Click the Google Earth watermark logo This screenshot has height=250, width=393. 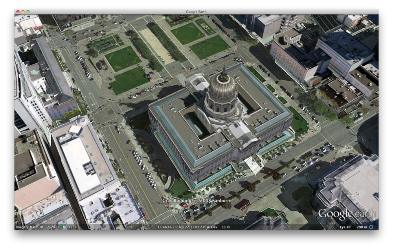coord(347,214)
